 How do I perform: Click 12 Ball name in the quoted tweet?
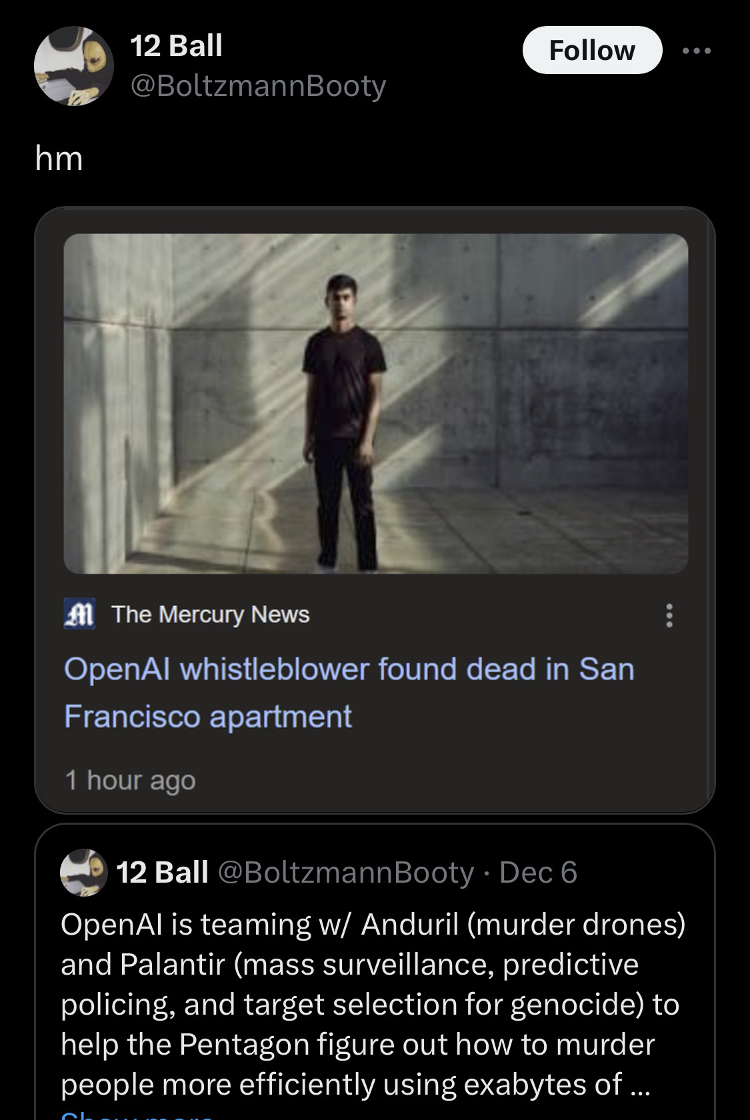coord(162,872)
